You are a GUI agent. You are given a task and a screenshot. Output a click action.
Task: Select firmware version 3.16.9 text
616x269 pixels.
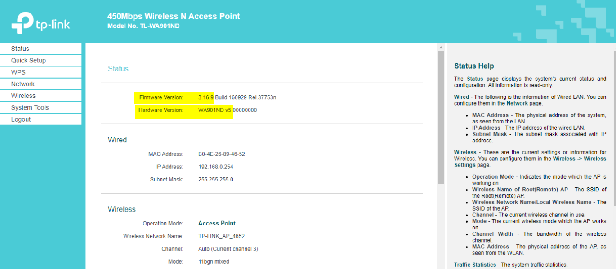[206, 97]
